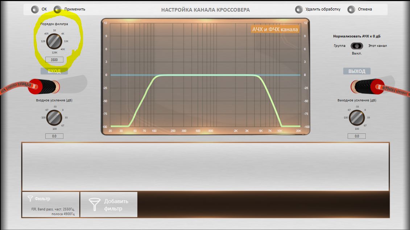Screen dimensions: 410x230
Task: Click the Порядок фильтра knob
Action: click(x=54, y=41)
